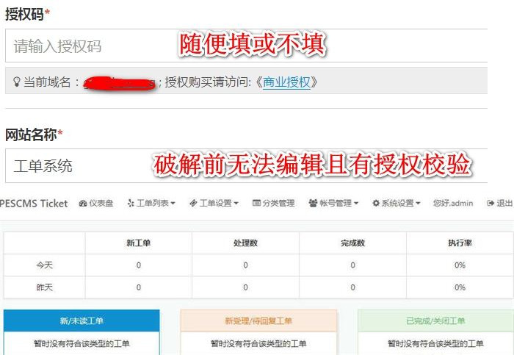This screenshot has width=514, height=355.
Task: Click the 今天 row 执行率 value 0%
Action: [460, 265]
